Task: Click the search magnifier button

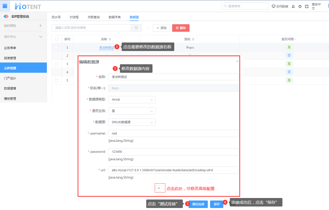Action: point(136,28)
